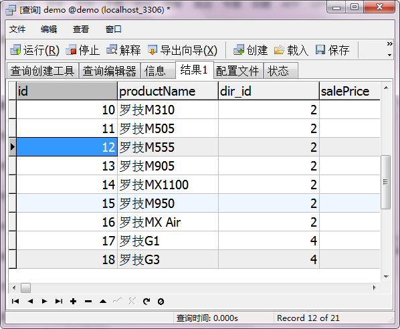The width and height of the screenshot is (400, 329).
Task: Click the productName column header
Action: pyautogui.click(x=168, y=91)
